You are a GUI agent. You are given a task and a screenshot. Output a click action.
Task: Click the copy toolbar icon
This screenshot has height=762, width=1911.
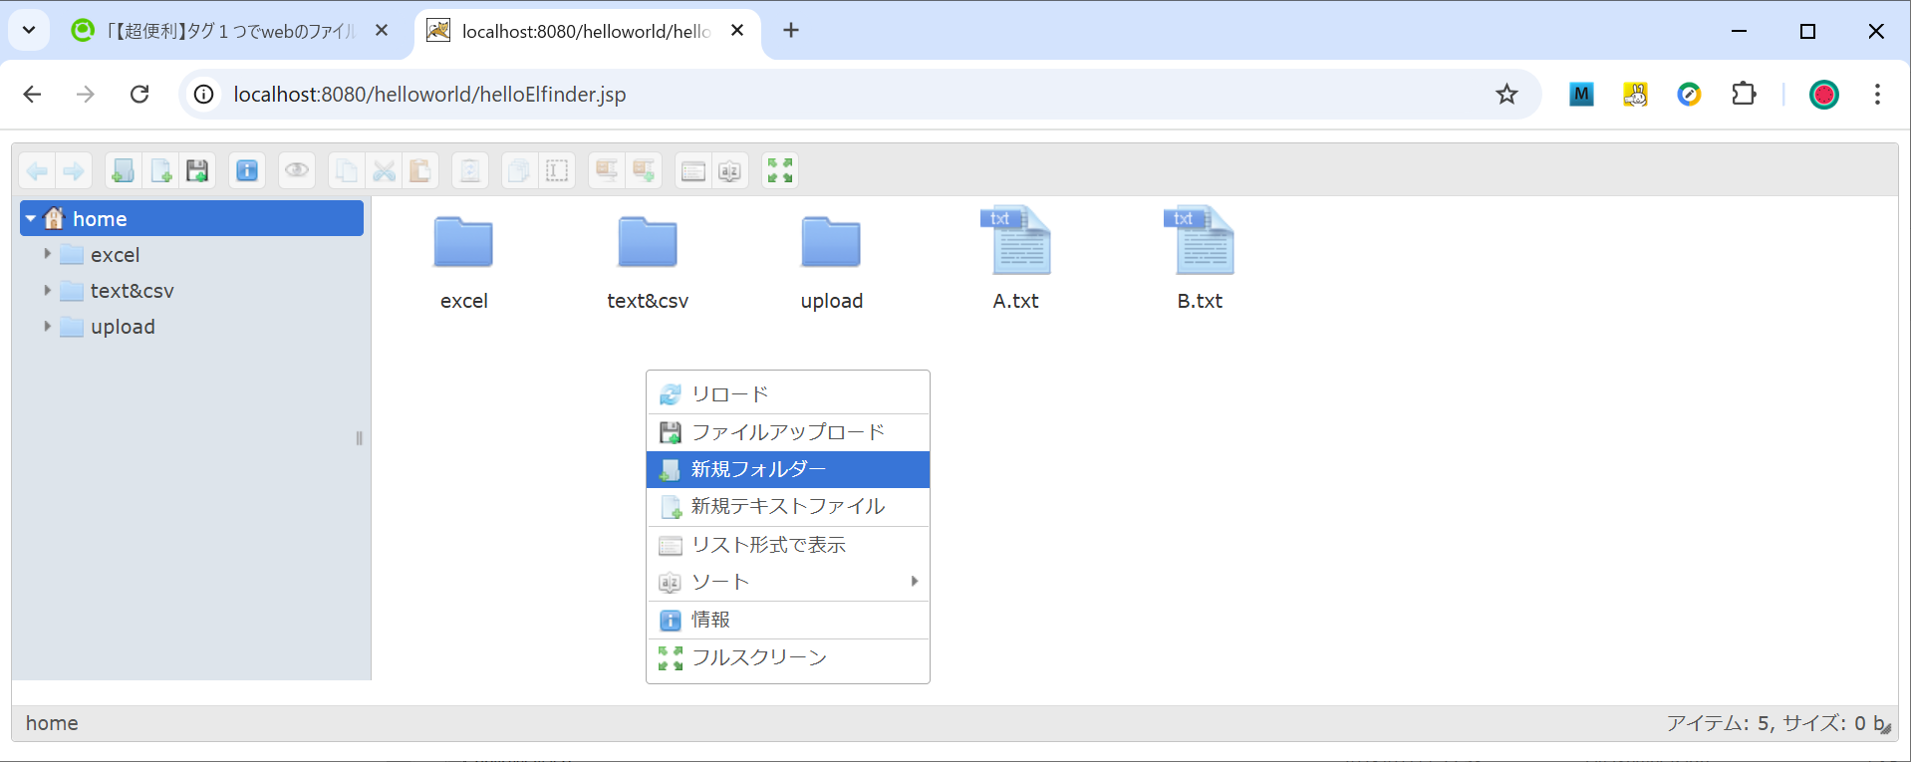346,171
